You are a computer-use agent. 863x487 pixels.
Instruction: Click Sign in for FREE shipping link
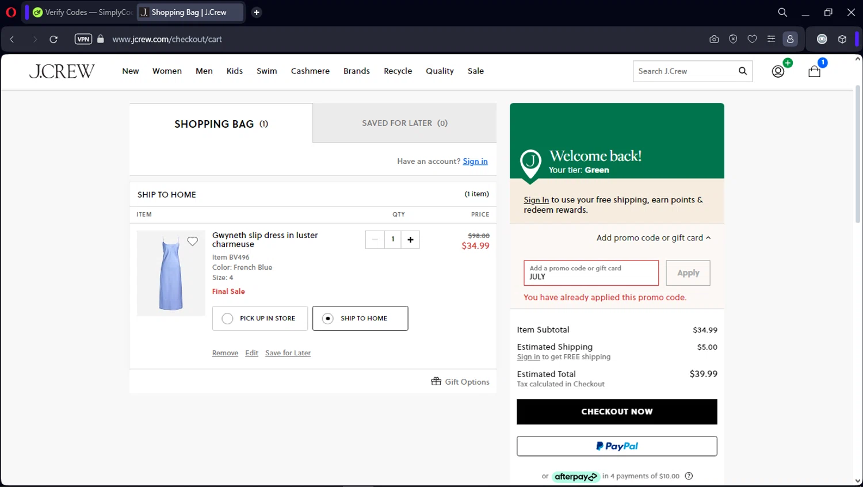click(528, 357)
